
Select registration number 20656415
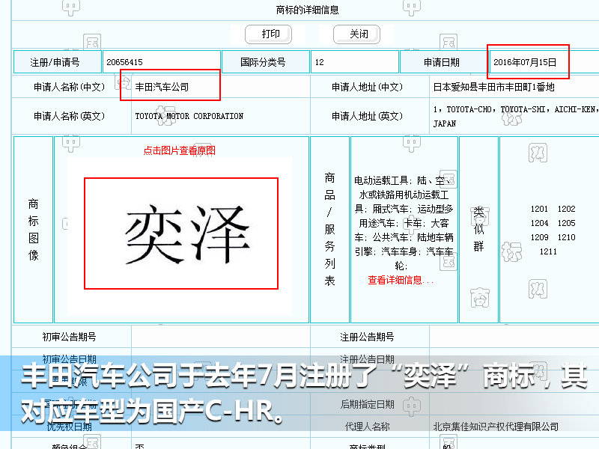coord(124,62)
